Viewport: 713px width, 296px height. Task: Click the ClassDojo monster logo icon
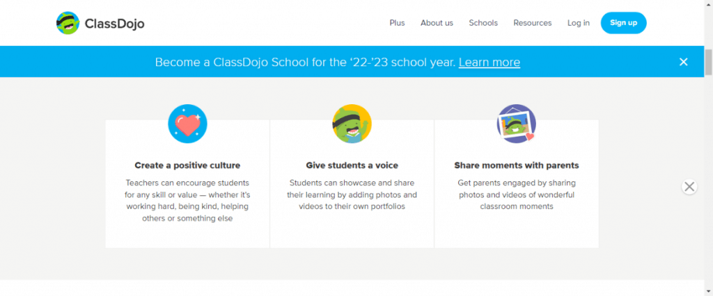[68, 23]
